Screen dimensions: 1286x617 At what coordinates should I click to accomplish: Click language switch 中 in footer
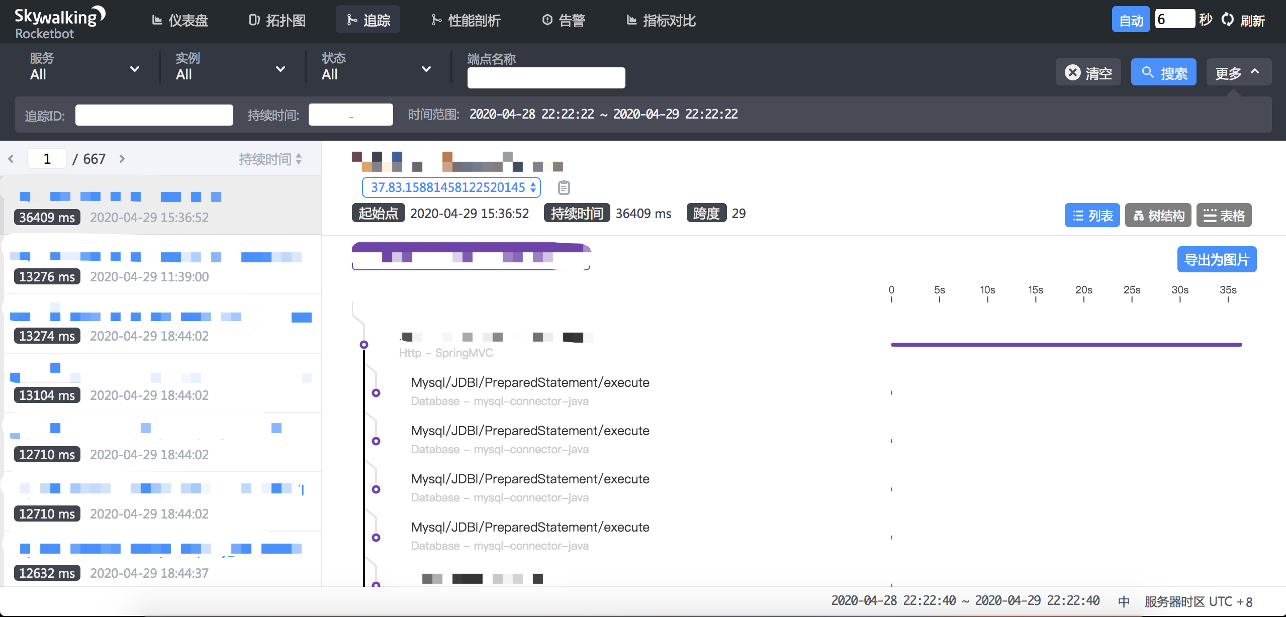1124,601
